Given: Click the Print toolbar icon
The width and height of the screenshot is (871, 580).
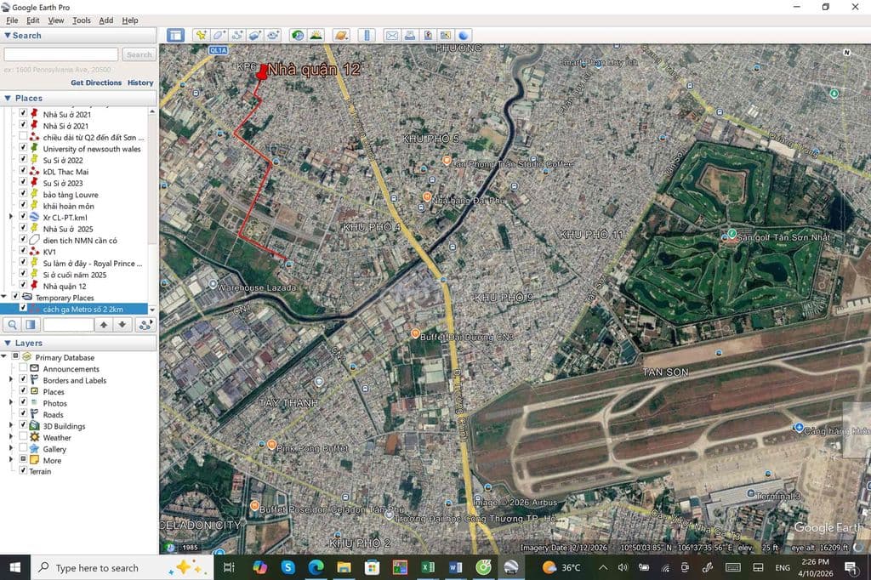Looking at the screenshot, I should point(410,36).
